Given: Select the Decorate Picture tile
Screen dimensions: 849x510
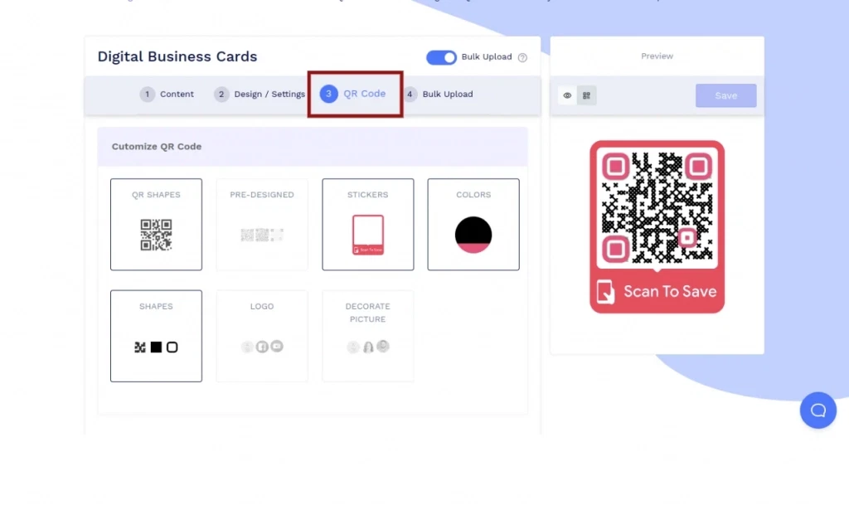Looking at the screenshot, I should [x=367, y=336].
